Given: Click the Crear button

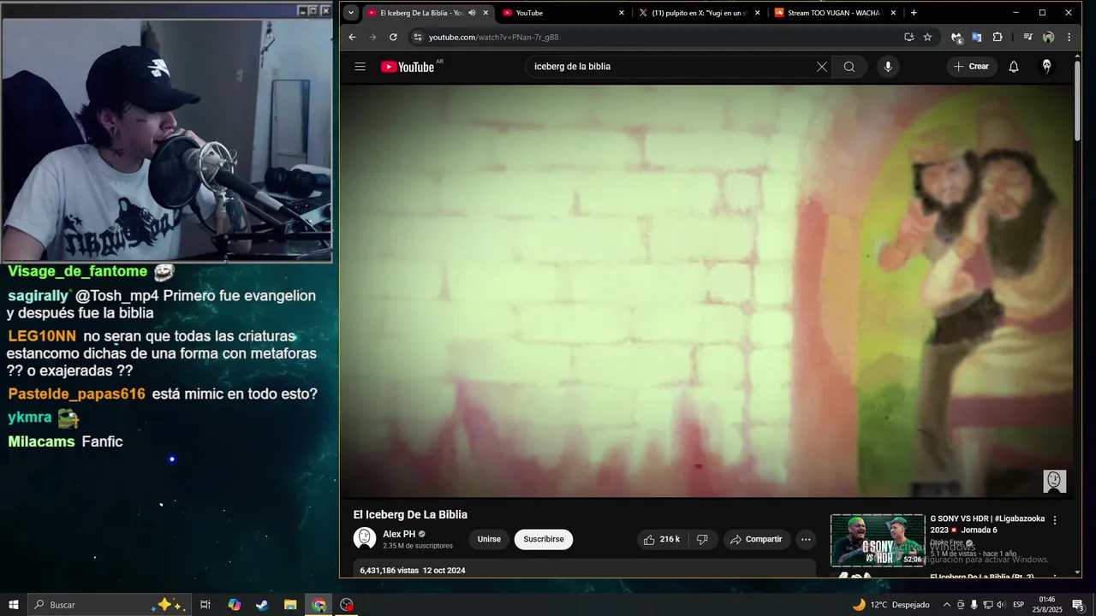Looking at the screenshot, I should coord(972,67).
